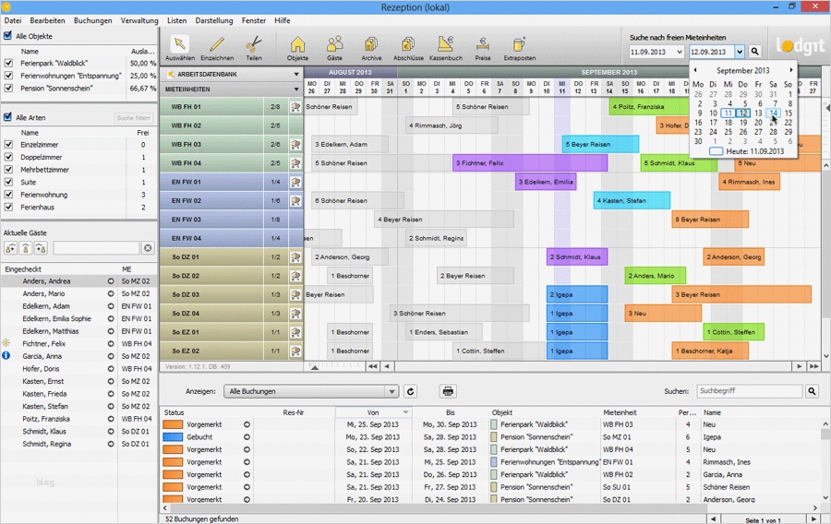The image size is (831, 524).
Task: Click Heute: 11.09.2013 in calendar
Action: pos(747,151)
